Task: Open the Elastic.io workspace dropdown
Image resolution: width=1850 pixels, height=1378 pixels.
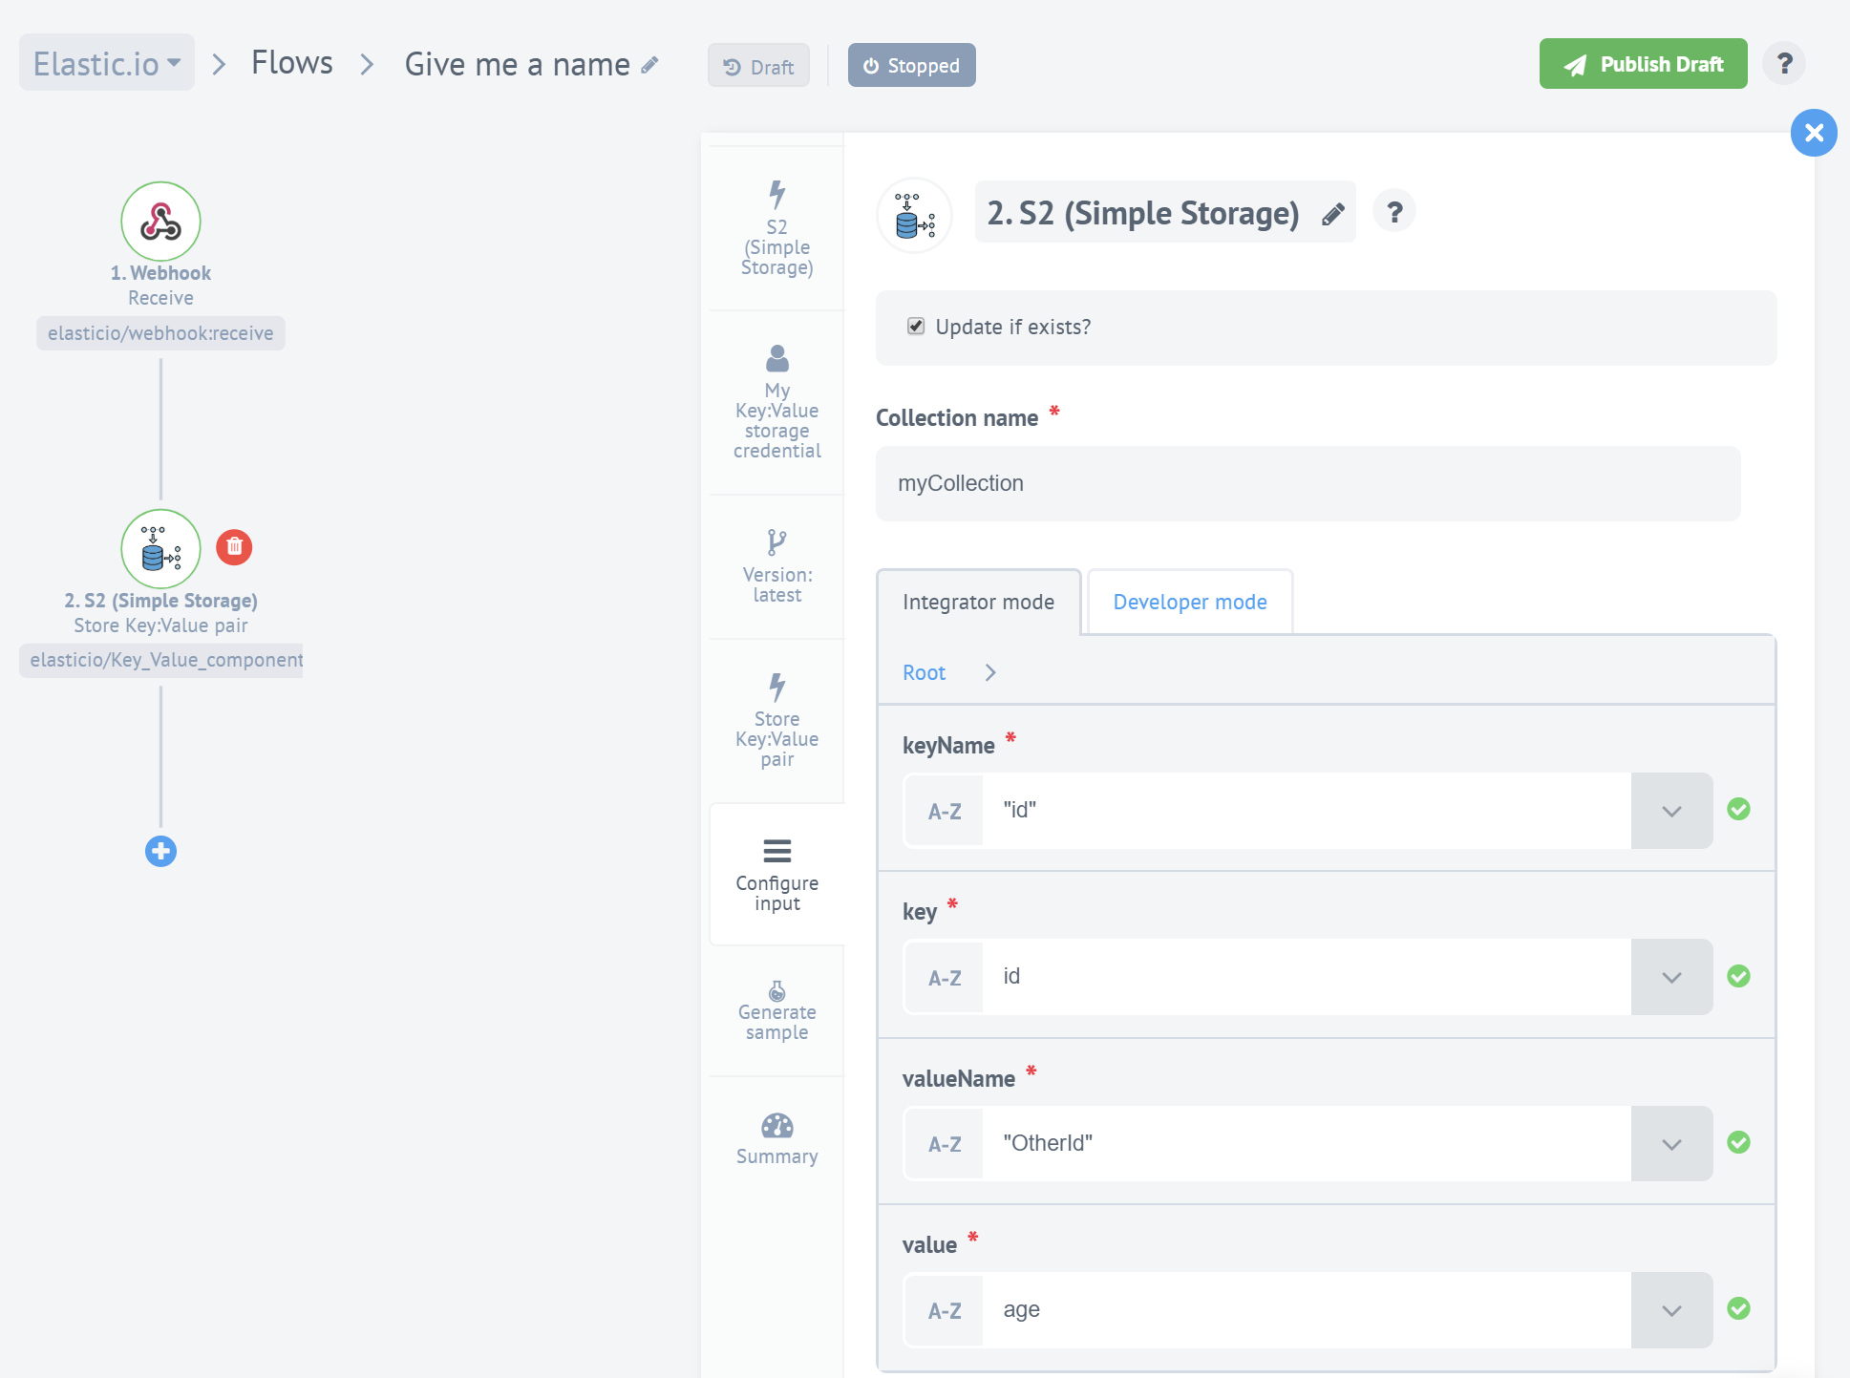Action: coord(107,63)
